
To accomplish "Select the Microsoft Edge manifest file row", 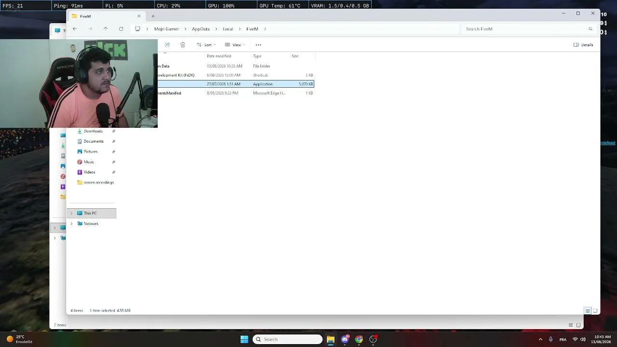I will point(236,93).
